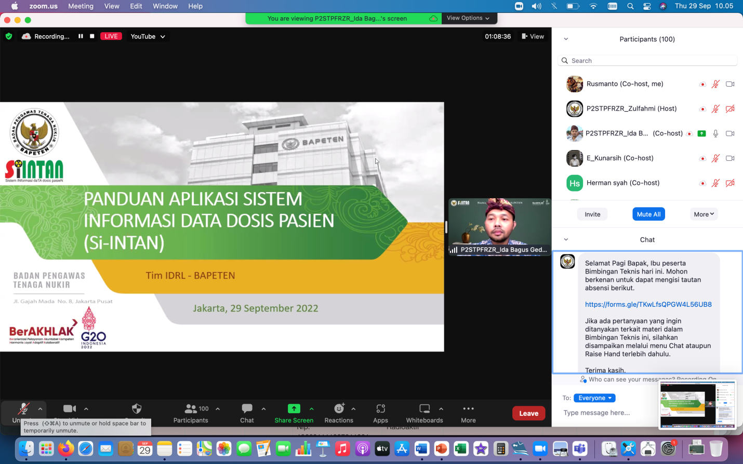Open the More ellipsis menu in toolbar
Image resolution: width=743 pixels, height=464 pixels.
tap(468, 413)
